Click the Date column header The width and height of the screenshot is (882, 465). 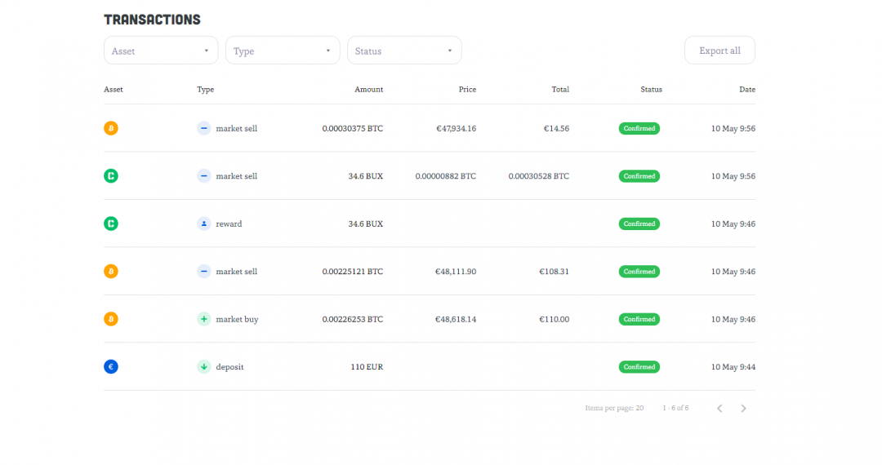(x=746, y=90)
